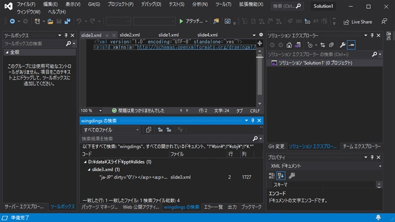This screenshot has width=395, height=222.
Task: Click the feedback icon next to Live Share
Action: coord(384,22)
